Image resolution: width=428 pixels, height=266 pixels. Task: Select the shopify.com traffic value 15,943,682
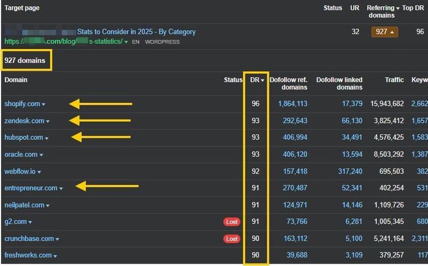[x=387, y=104]
